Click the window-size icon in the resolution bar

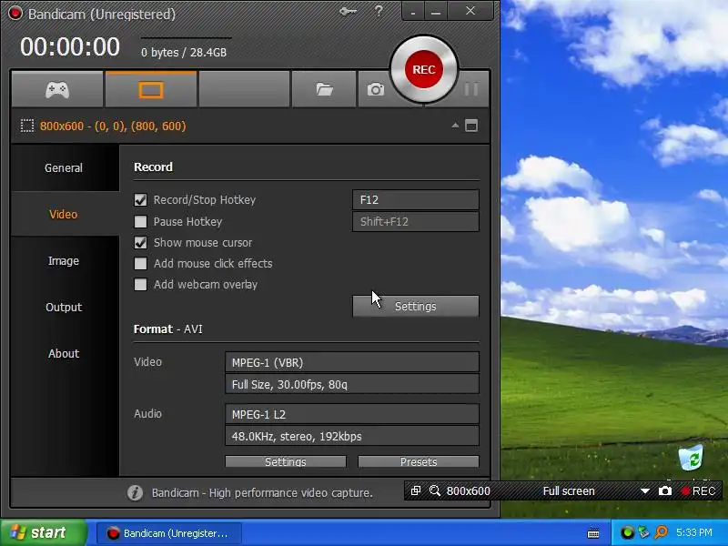pos(471,126)
